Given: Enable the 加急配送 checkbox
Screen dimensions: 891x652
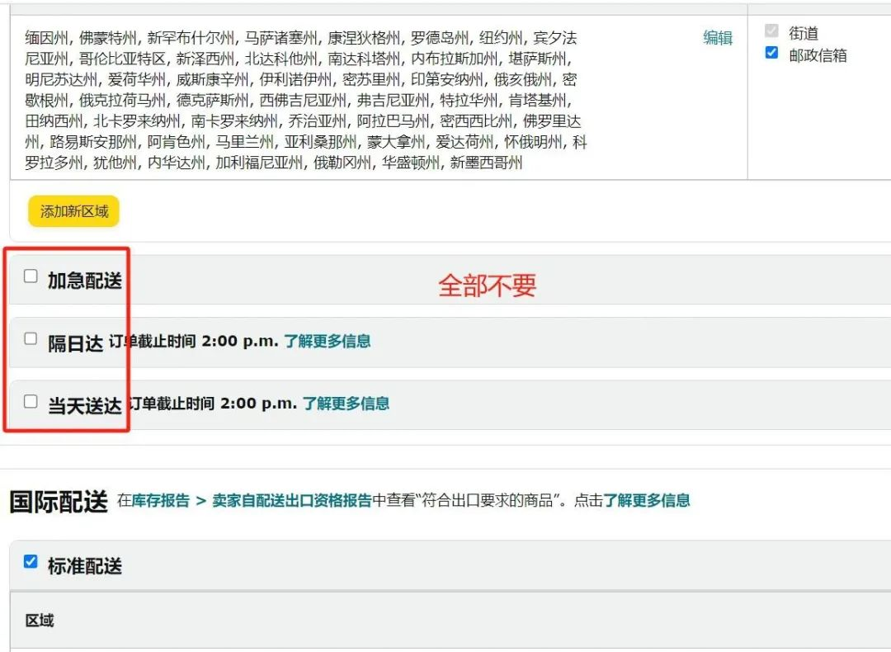Looking at the screenshot, I should pyautogui.click(x=31, y=276).
